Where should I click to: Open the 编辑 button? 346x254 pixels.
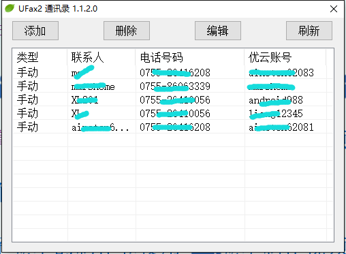coord(218,31)
